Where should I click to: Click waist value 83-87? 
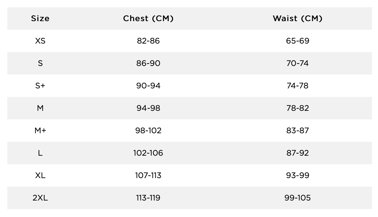click(x=297, y=131)
